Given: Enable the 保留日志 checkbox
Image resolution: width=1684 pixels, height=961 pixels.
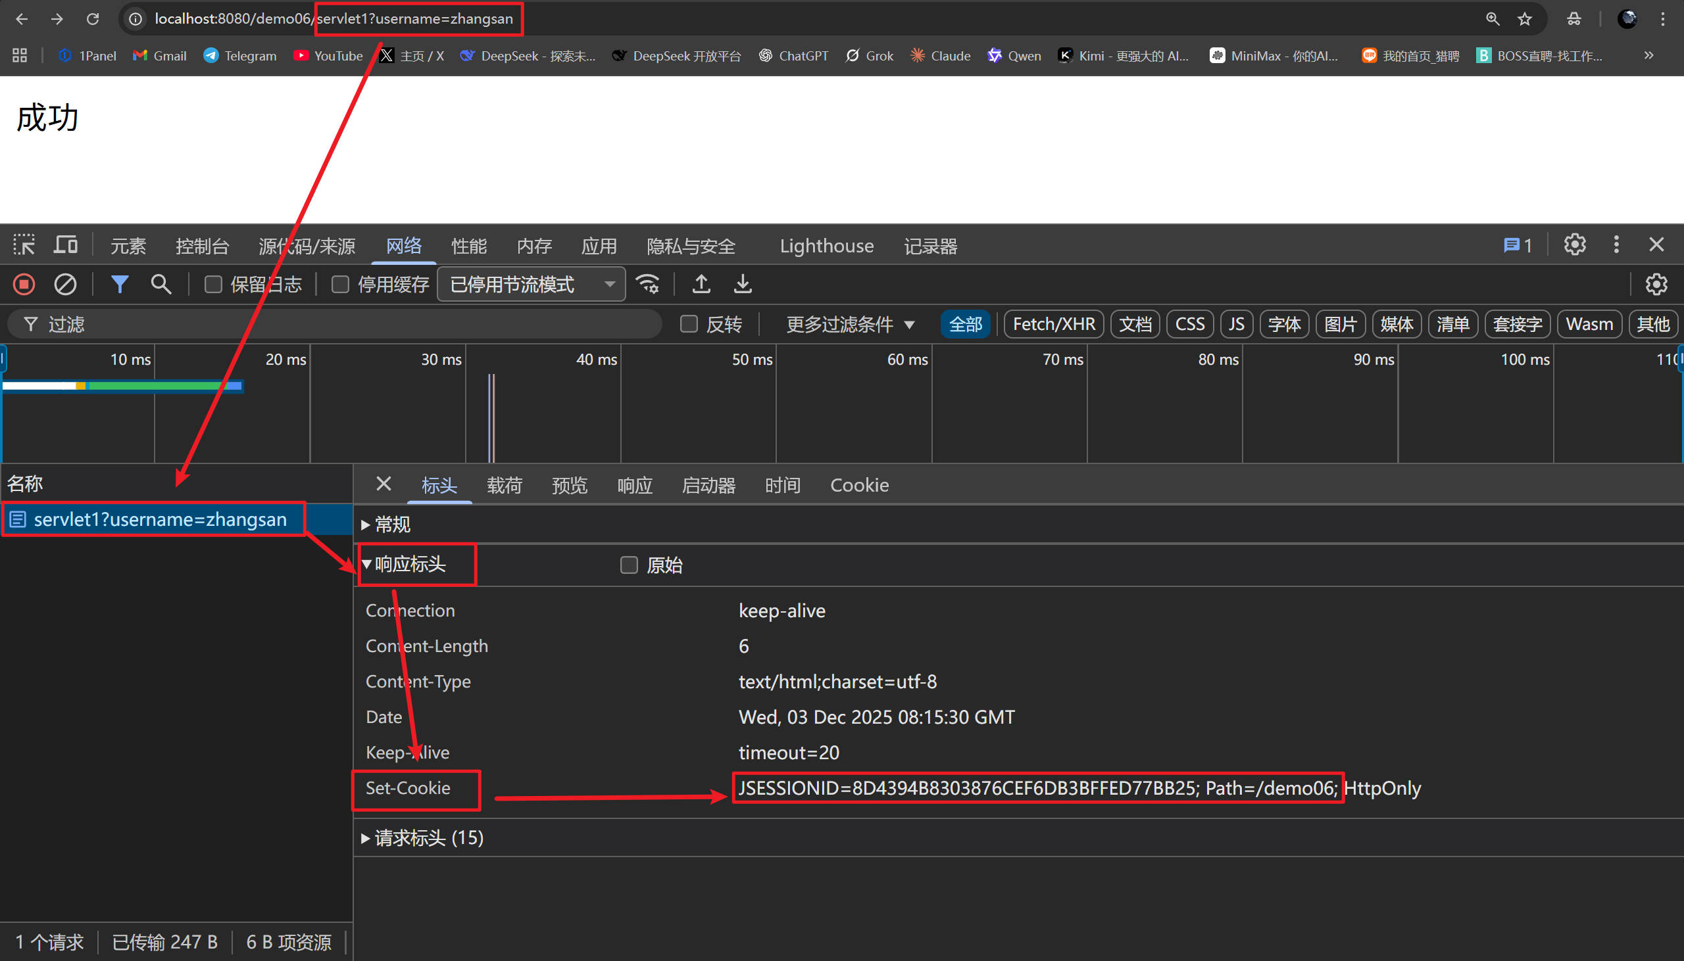Looking at the screenshot, I should coord(212,284).
